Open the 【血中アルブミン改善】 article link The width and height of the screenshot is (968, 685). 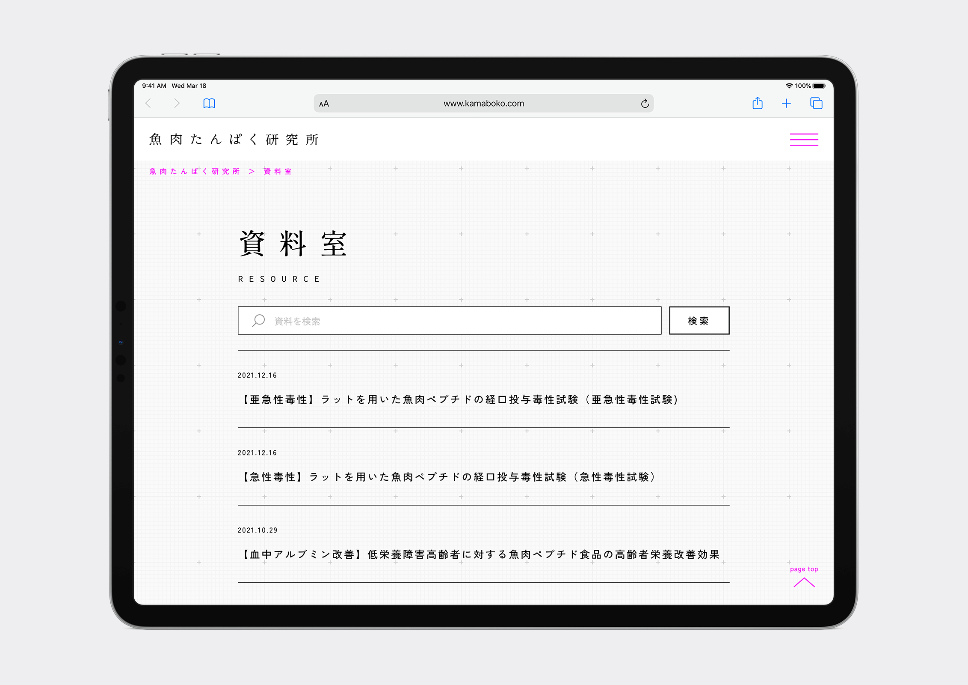[480, 554]
